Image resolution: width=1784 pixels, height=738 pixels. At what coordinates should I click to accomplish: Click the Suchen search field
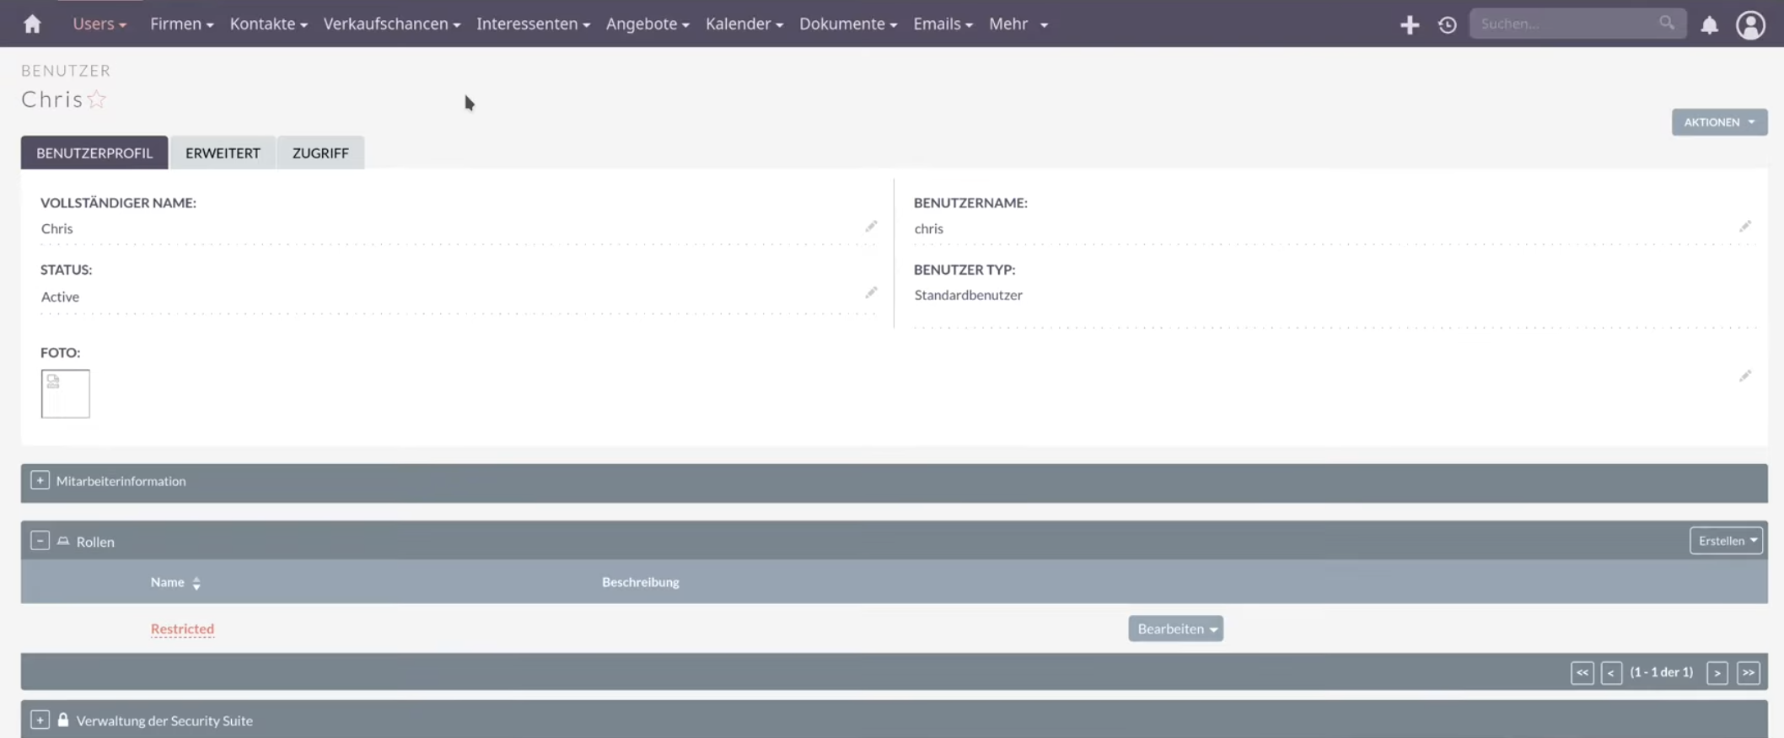tap(1566, 24)
